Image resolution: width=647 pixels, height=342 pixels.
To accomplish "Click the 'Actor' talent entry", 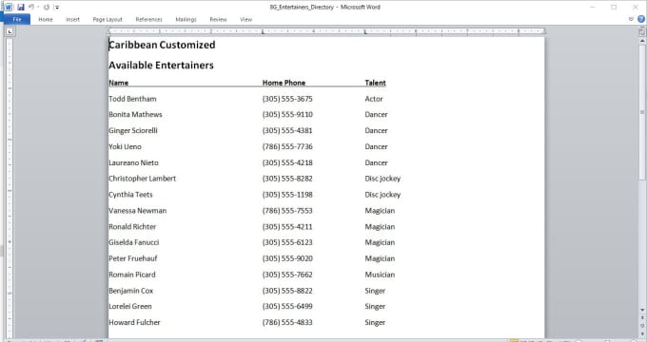I will [x=374, y=99].
